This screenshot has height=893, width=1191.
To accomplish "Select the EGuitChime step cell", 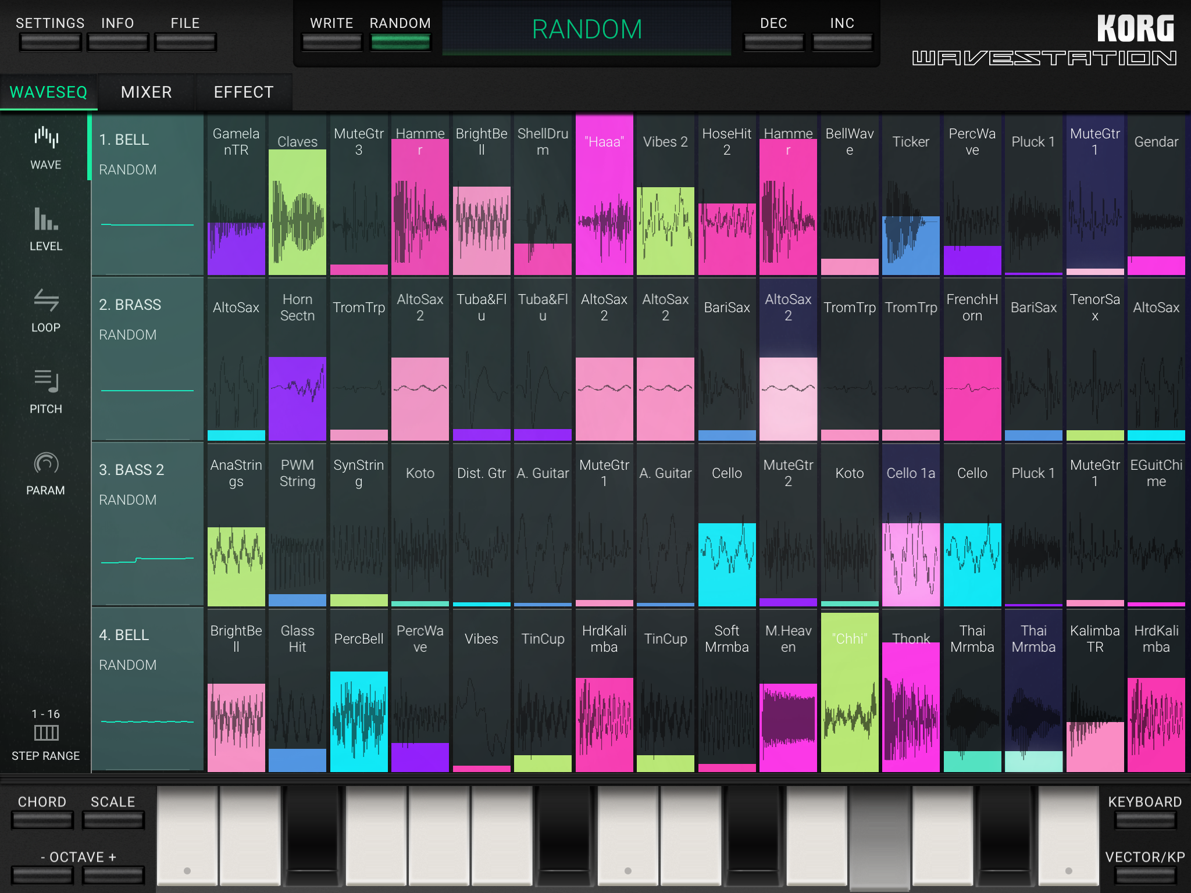I will 1156,524.
